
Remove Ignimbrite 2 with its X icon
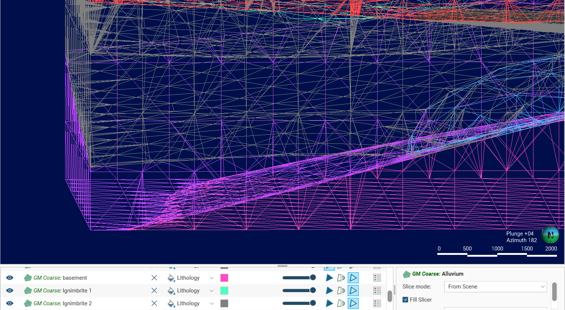pos(154,303)
